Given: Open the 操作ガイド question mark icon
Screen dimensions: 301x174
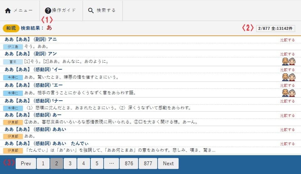Looking at the screenshot, I should point(48,11).
